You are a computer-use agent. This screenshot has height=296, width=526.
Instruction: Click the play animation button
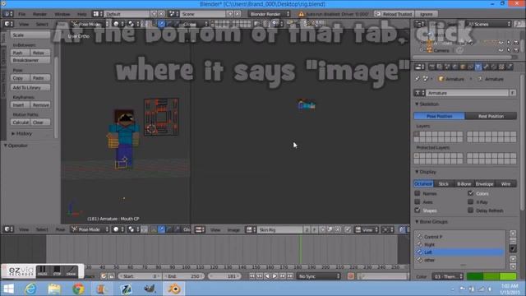click(x=275, y=276)
